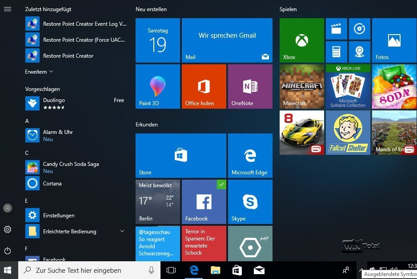The height and width of the screenshot is (279, 417).
Task: Launch the Candy Crush Soda tile
Action: (394, 86)
